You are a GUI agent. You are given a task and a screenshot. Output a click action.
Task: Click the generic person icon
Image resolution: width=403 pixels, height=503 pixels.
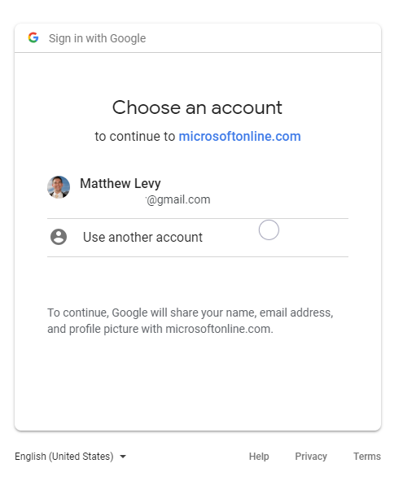coord(59,237)
